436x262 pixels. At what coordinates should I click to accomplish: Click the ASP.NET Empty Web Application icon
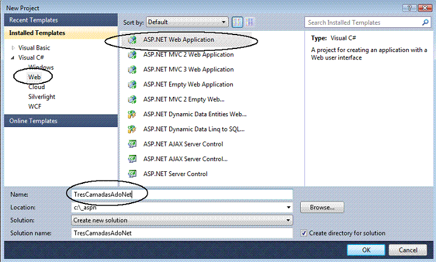[132, 84]
